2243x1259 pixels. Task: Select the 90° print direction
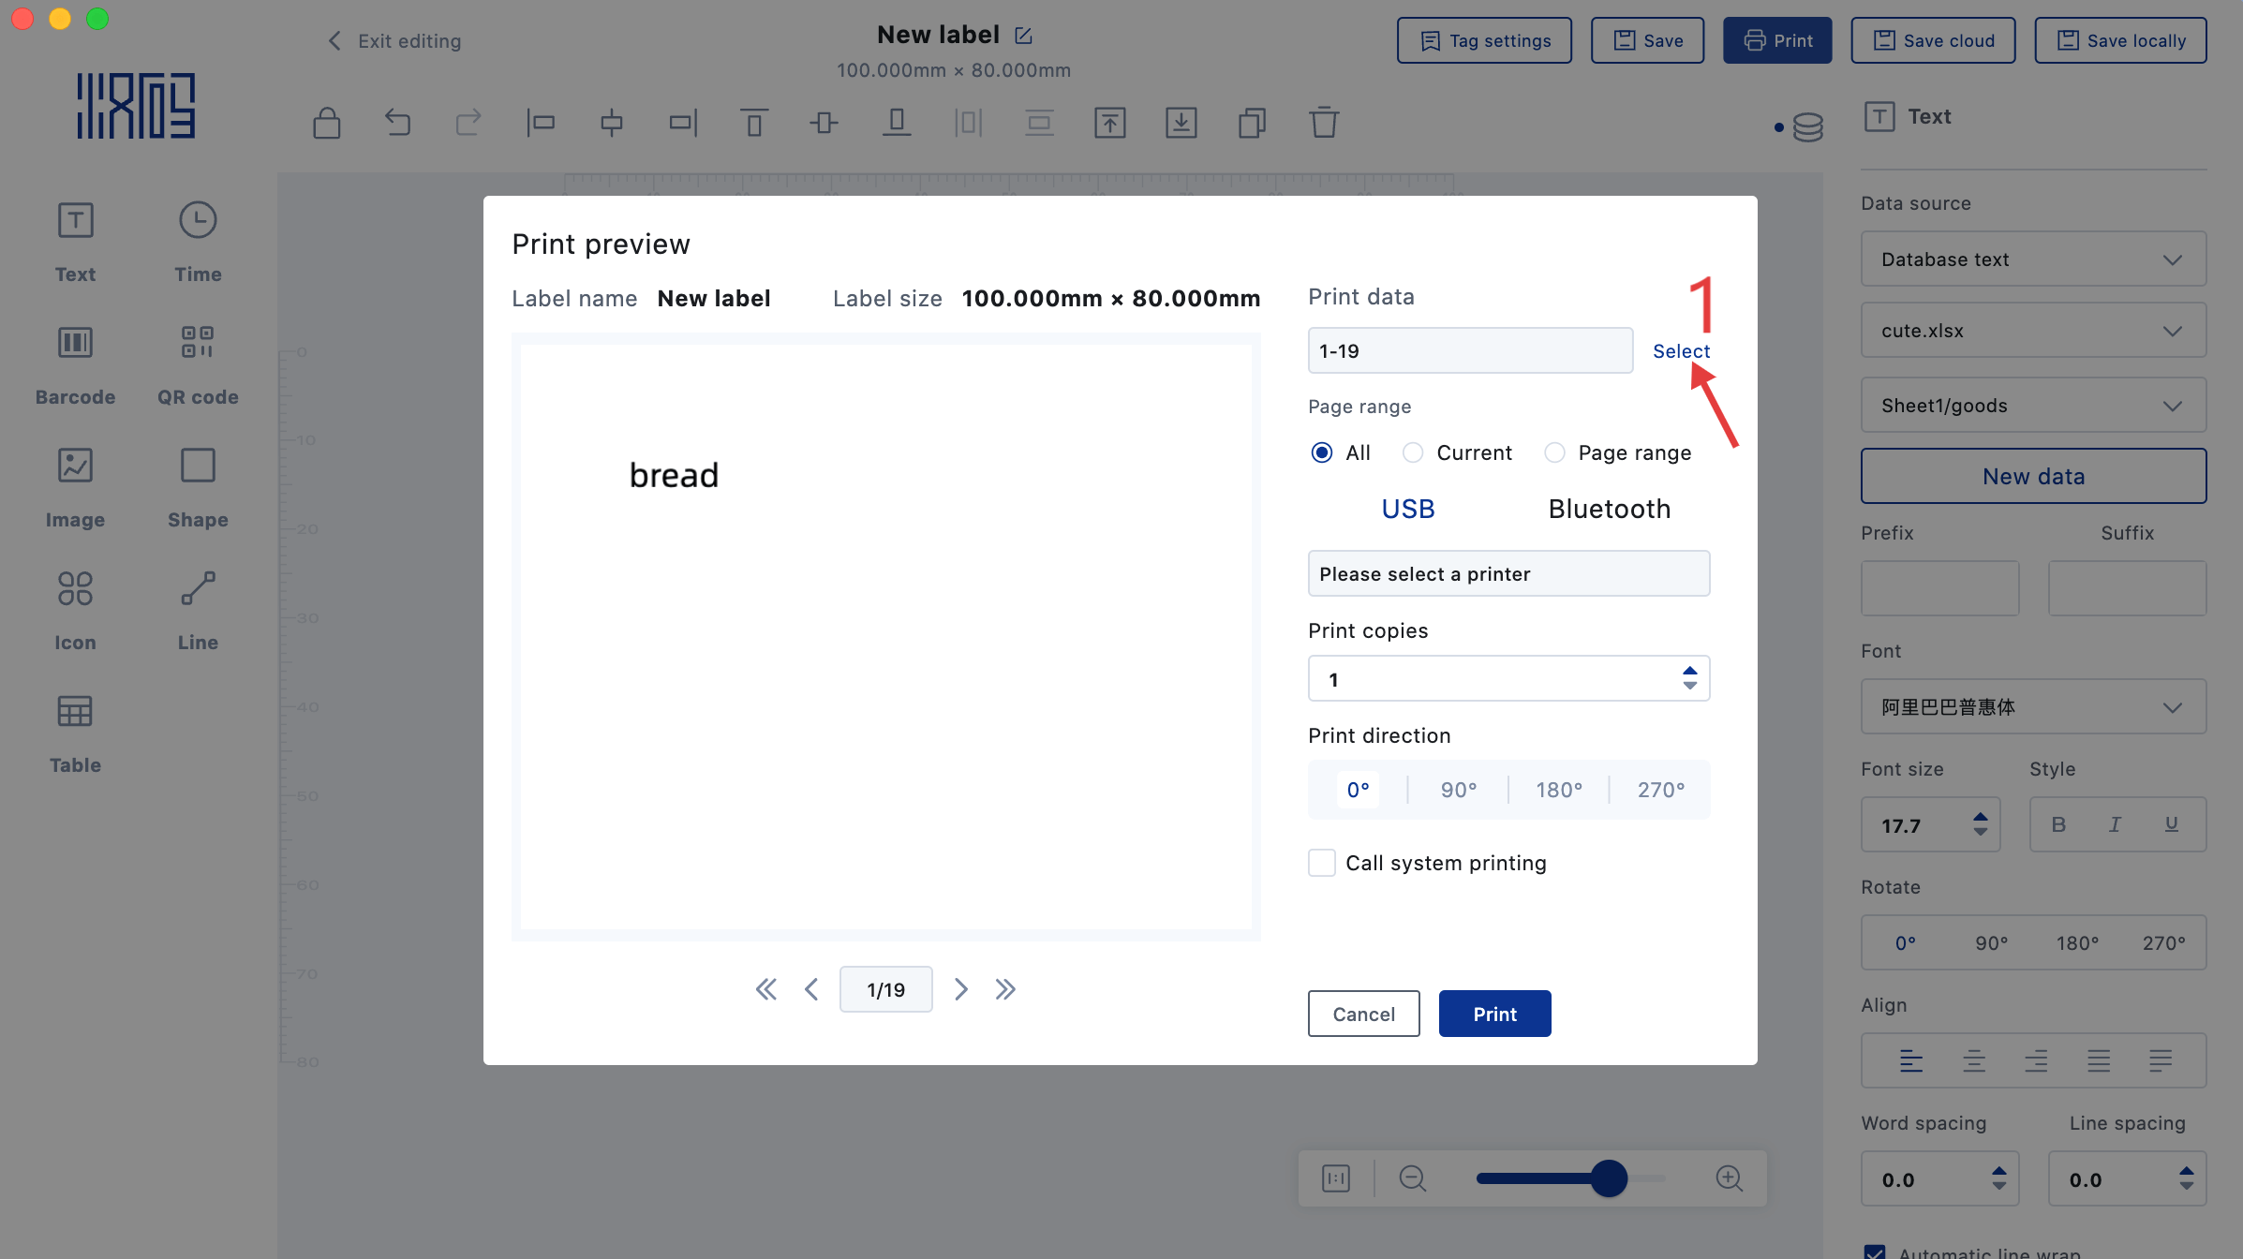point(1458,790)
